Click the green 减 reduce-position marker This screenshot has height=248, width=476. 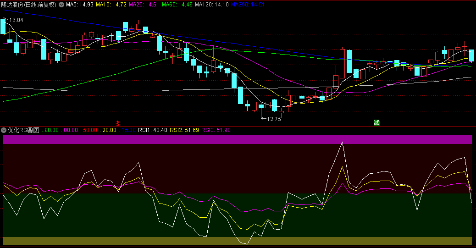(376, 123)
